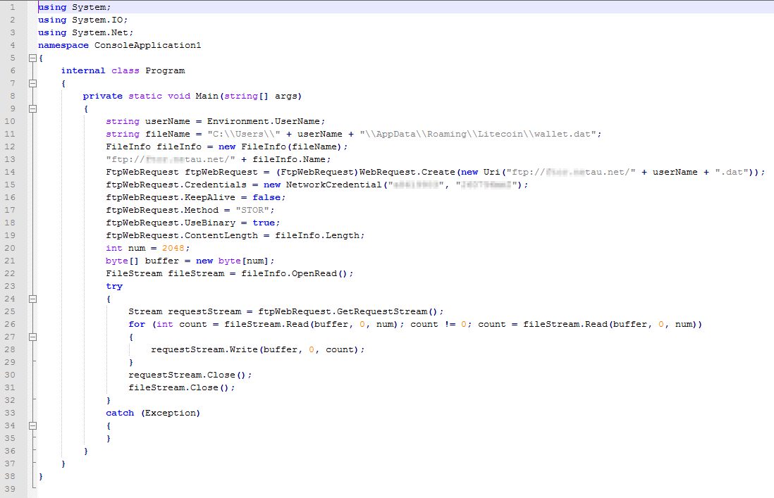Screen dimensions: 774x498
Task: Click the 'false' value of KeepAlive
Action: tap(266, 198)
